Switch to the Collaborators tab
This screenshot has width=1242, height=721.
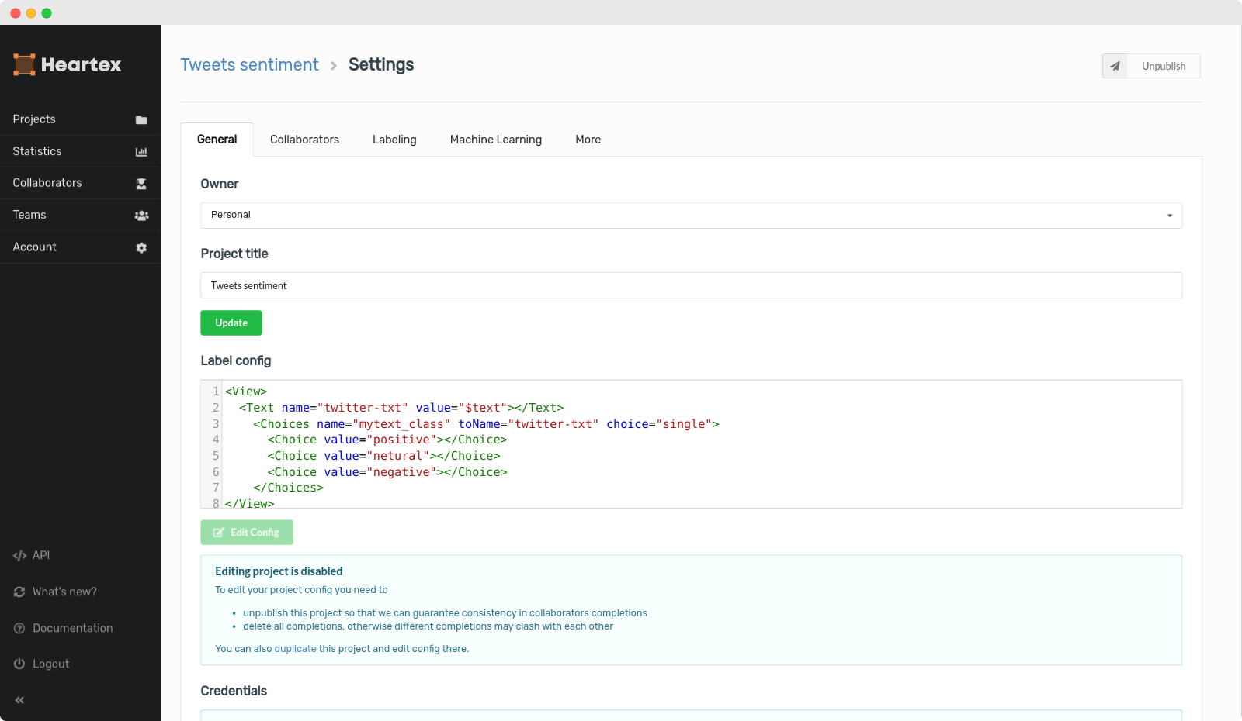pos(304,140)
